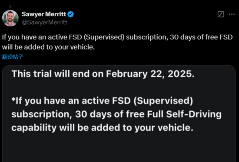Click "will be added to your vehicle." post line

(48, 47)
